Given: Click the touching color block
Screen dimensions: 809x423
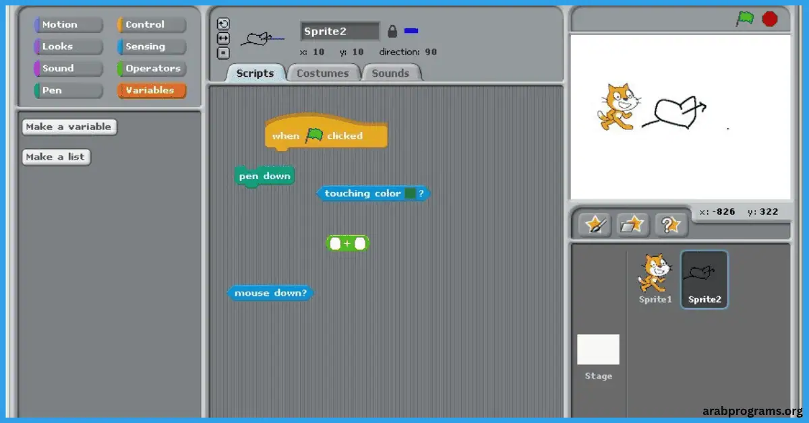Looking at the screenshot, I should 373,193.
